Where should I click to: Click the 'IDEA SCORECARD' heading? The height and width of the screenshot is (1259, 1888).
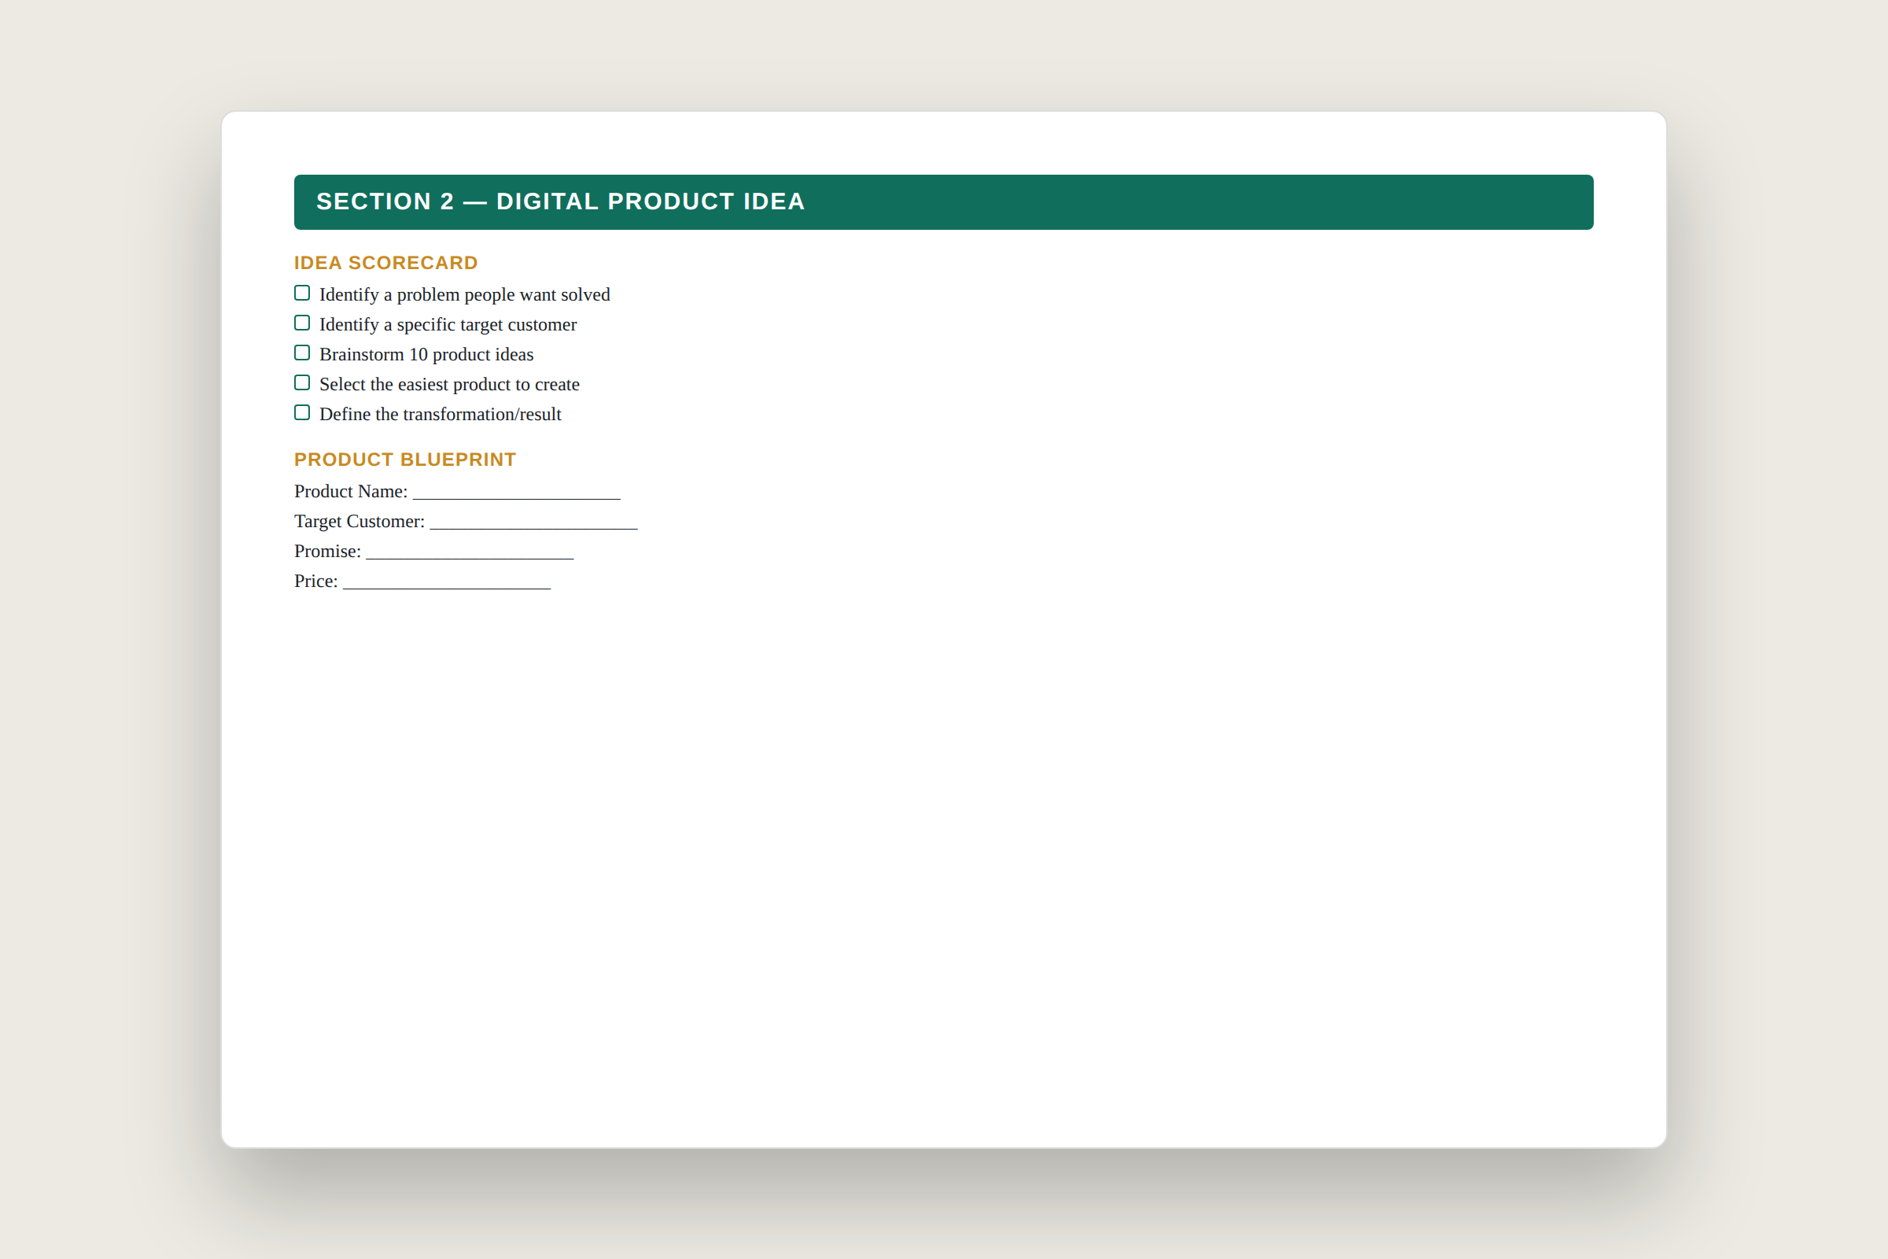(386, 263)
